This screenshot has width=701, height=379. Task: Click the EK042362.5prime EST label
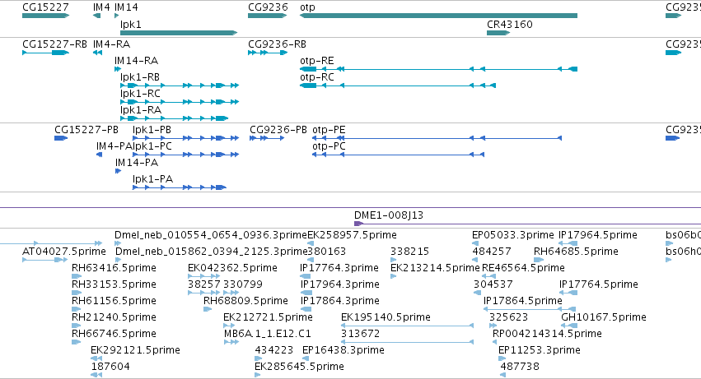click(x=232, y=268)
